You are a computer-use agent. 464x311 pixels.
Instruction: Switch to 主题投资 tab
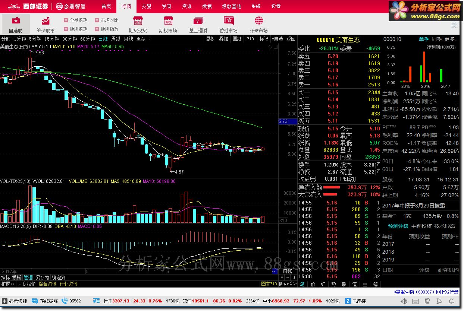click(x=421, y=226)
